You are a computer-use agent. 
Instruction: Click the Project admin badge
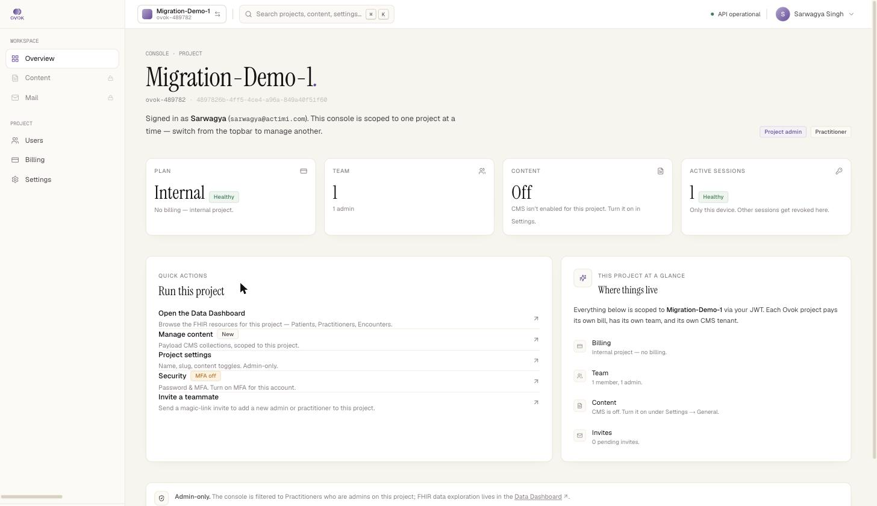(x=783, y=132)
